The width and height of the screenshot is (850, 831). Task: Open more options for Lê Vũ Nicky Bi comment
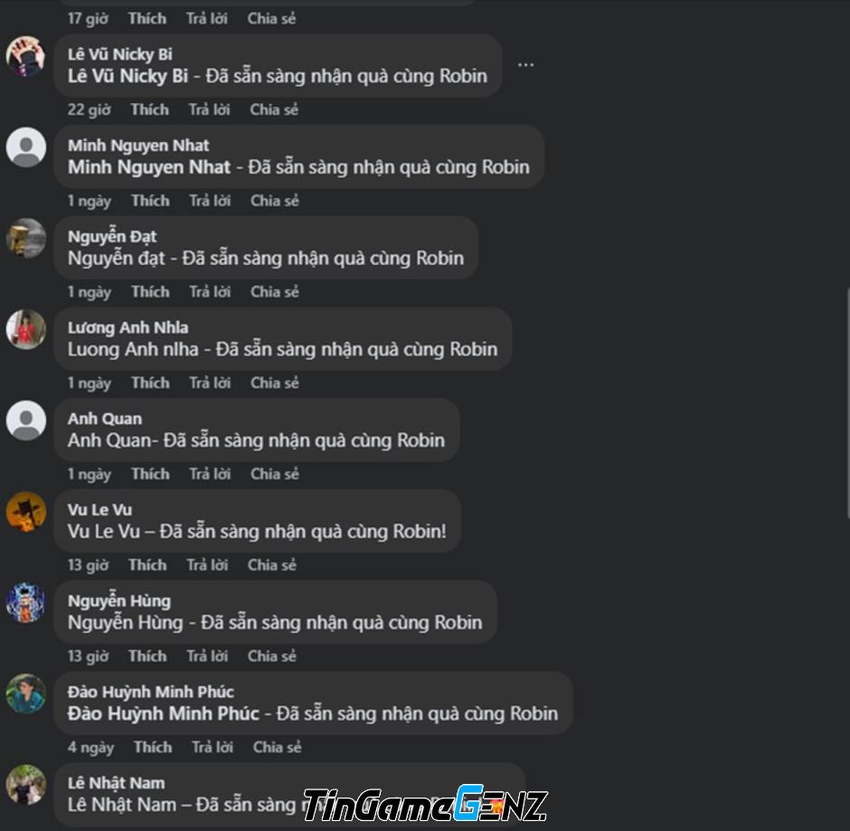pyautogui.click(x=525, y=65)
